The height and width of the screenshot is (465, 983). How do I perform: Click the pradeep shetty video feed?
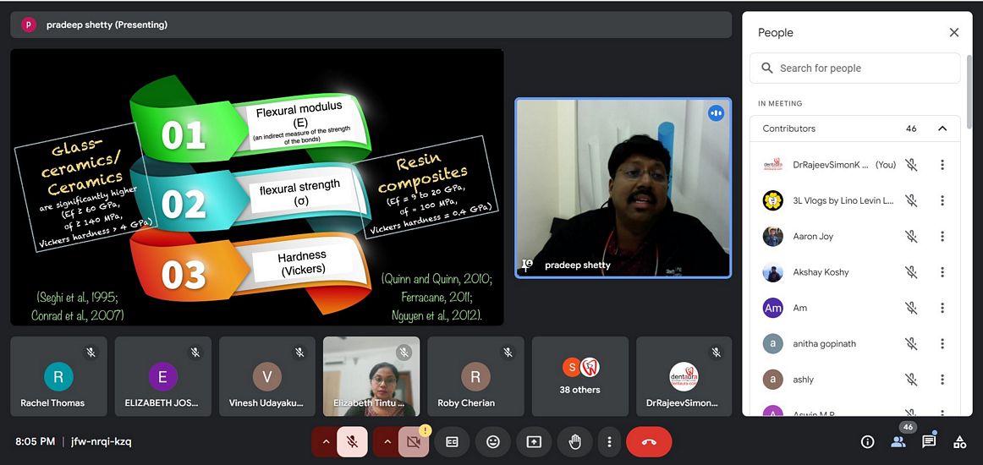pos(623,188)
